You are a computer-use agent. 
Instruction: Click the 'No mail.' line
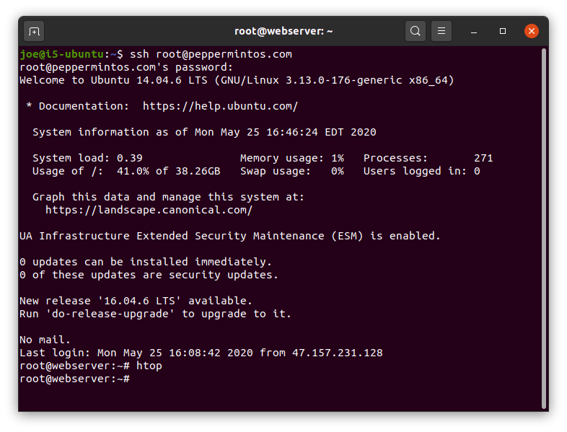(45, 340)
